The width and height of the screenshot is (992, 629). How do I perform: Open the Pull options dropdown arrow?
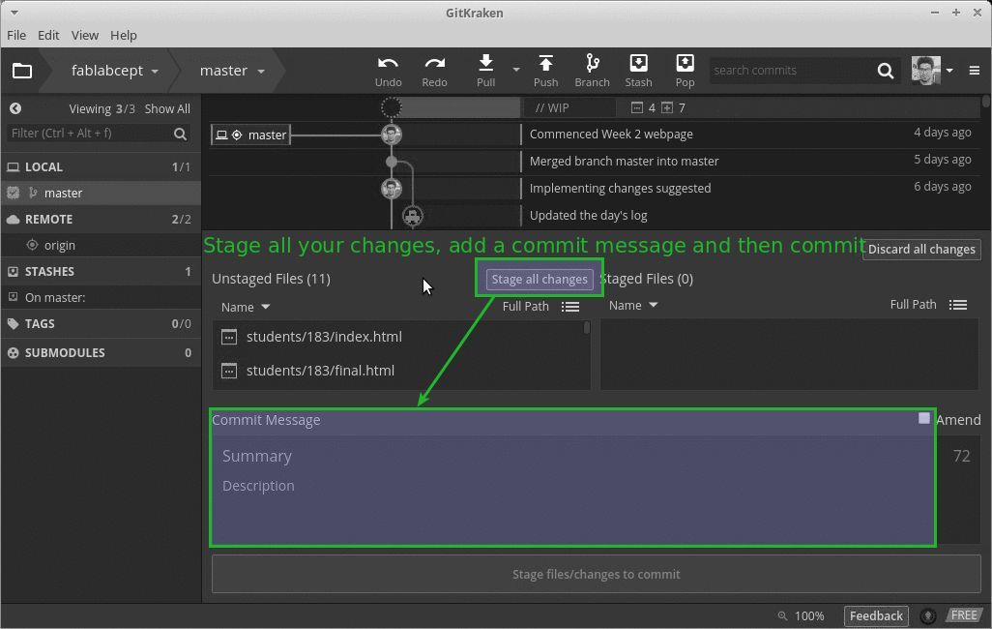(x=516, y=70)
